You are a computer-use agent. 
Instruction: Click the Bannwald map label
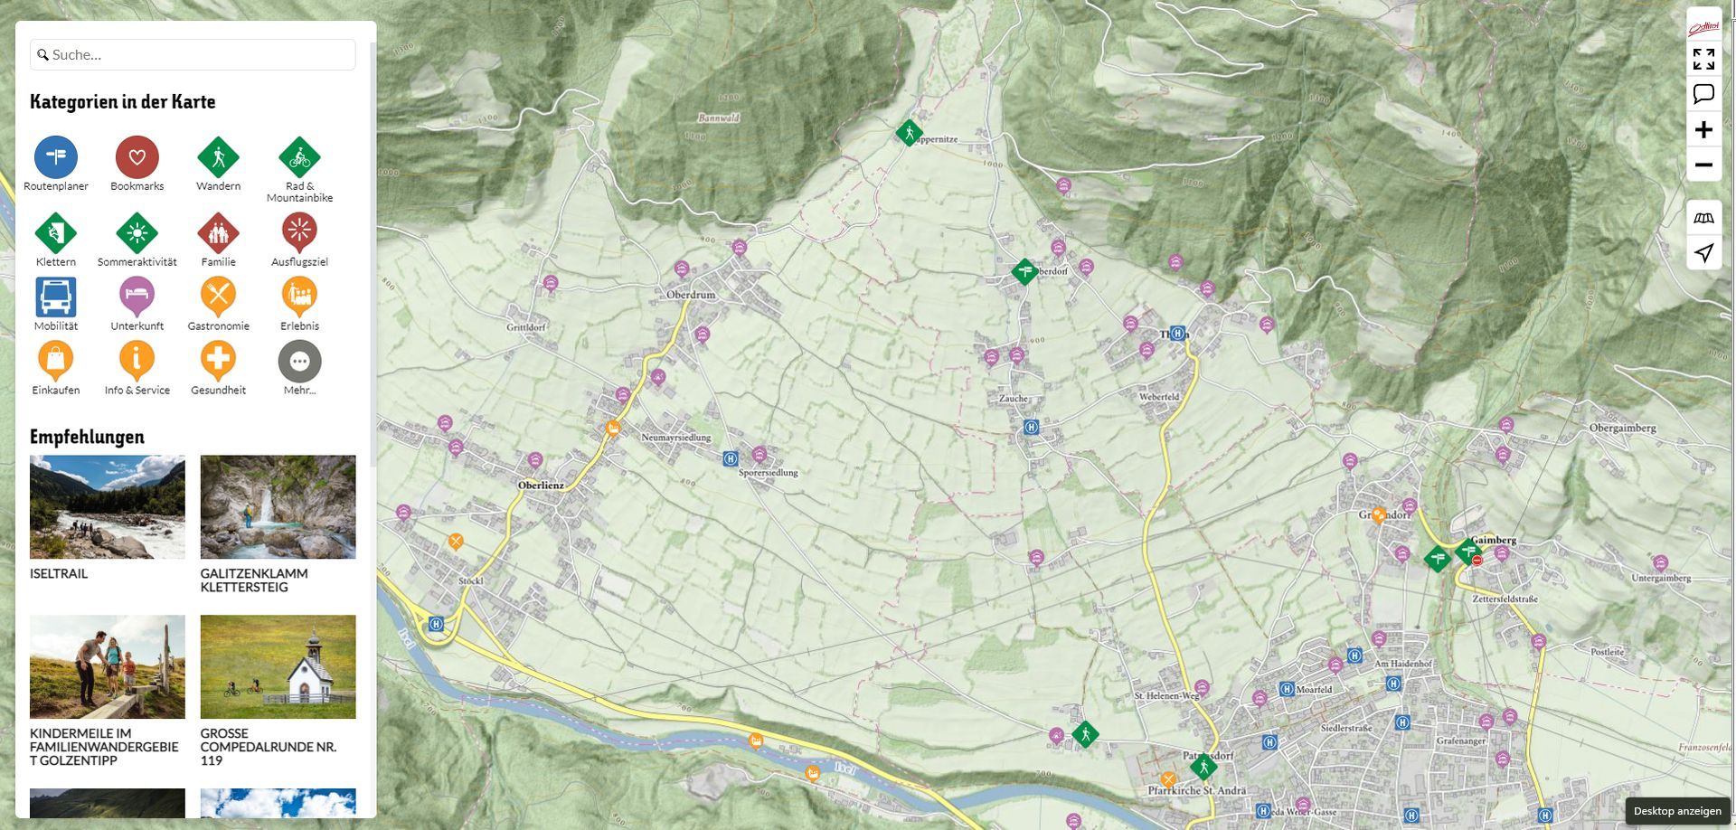click(719, 118)
